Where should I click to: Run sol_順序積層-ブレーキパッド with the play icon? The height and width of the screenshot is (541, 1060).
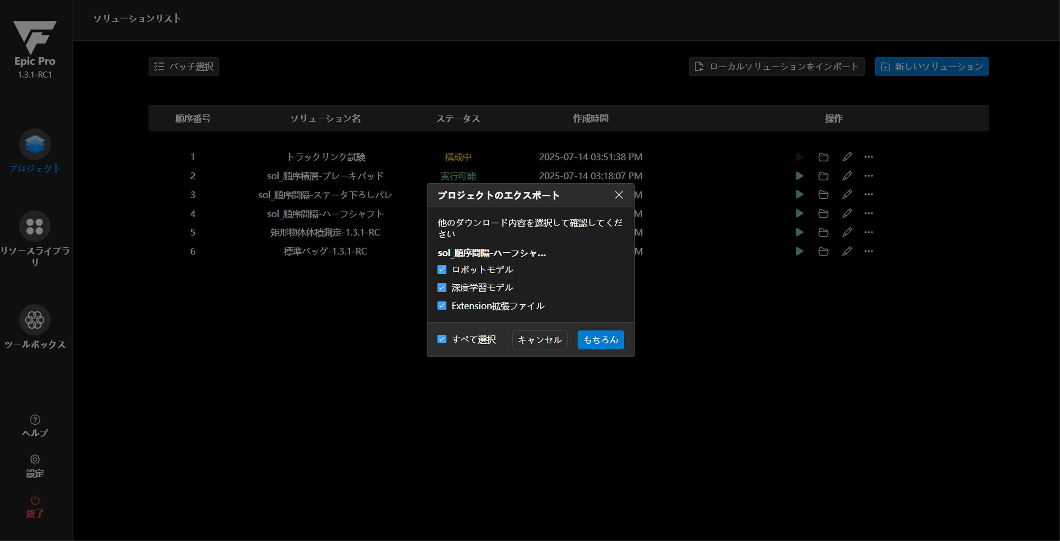point(799,176)
